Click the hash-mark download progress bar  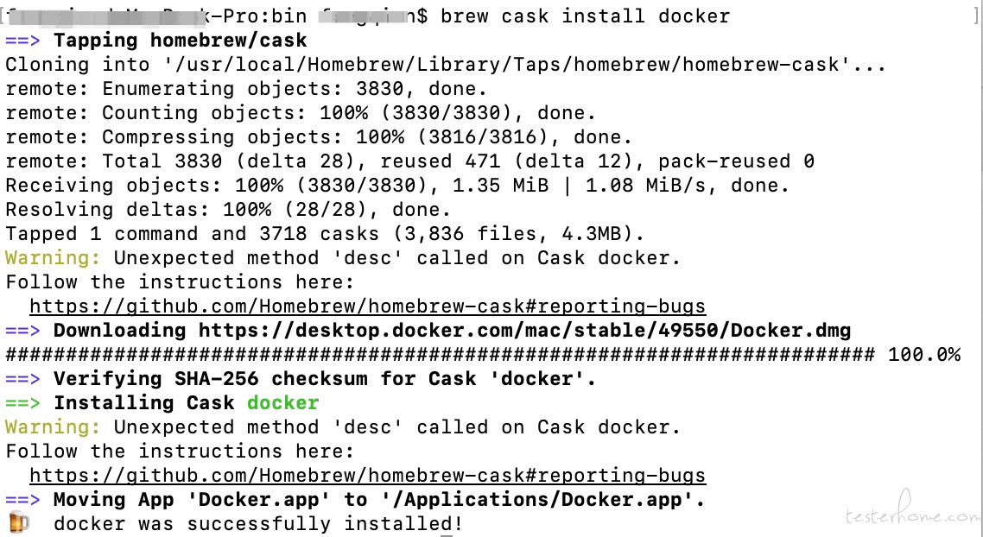point(440,356)
